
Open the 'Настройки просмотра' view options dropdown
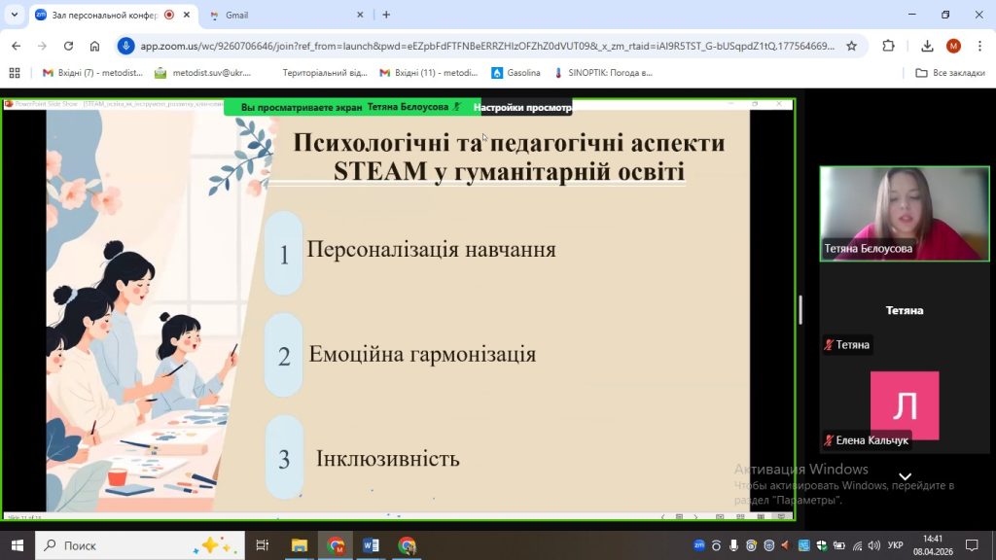tap(522, 108)
